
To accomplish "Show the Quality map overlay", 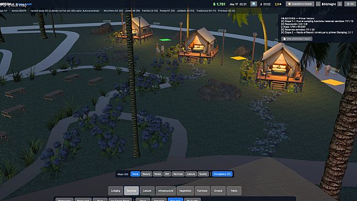I will pos(203,174).
